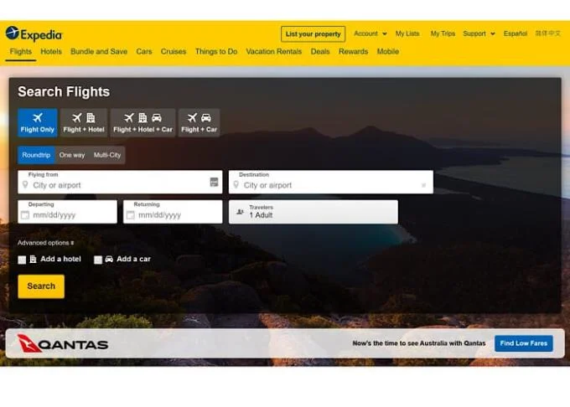Open the Vacation Rentals tab

coord(274,52)
